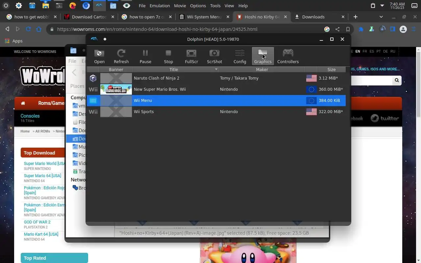
Task: Click the Open toolbar icon in Dolphin
Action: tap(99, 56)
